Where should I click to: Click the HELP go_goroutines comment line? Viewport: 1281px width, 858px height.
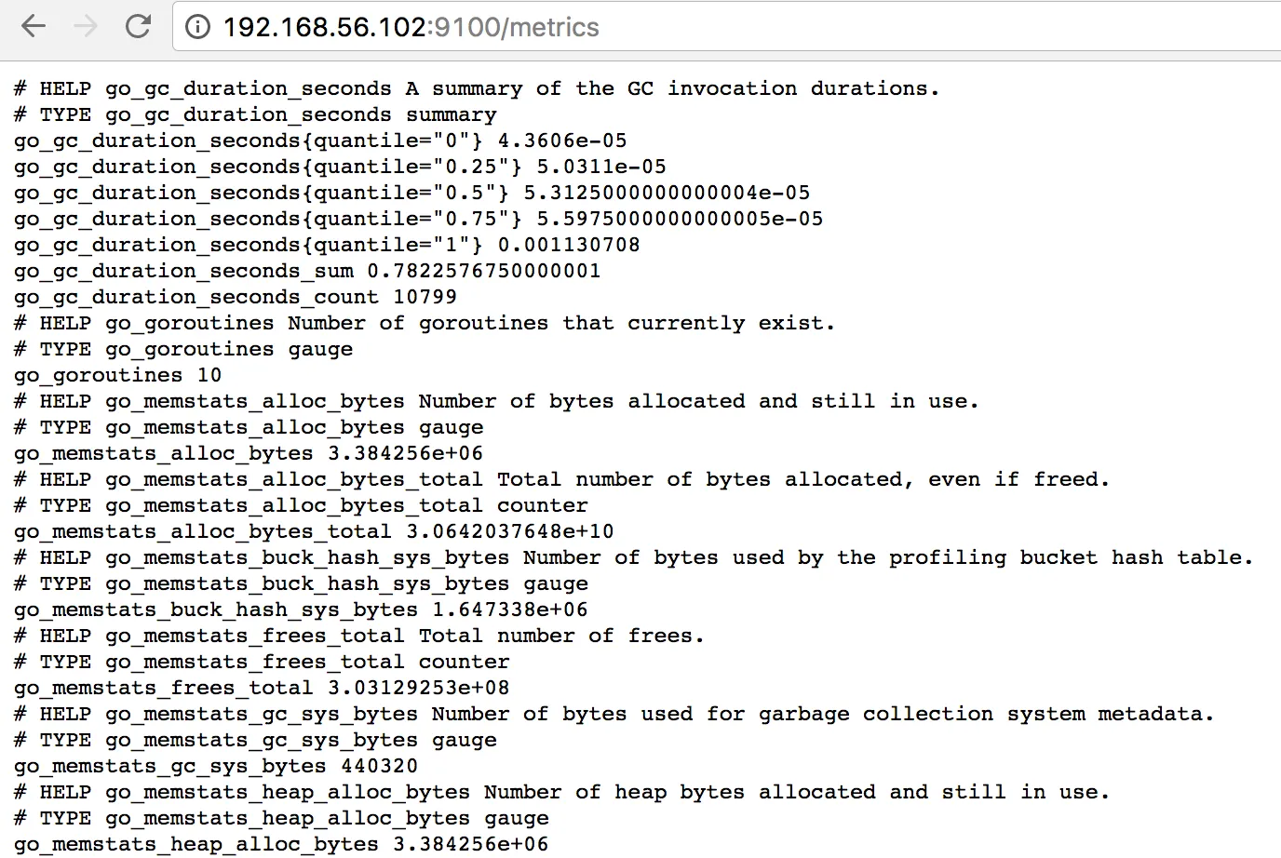pos(425,323)
